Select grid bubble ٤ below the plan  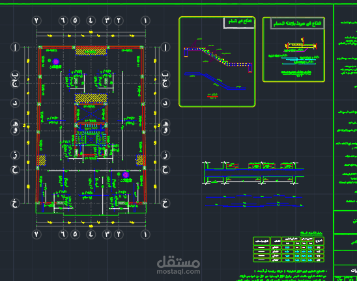pos(91,234)
